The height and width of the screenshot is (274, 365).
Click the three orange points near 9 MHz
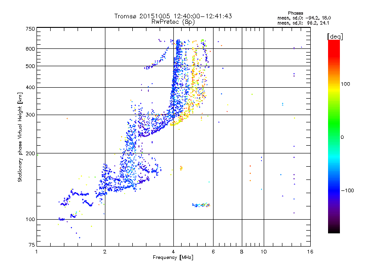point(250,174)
